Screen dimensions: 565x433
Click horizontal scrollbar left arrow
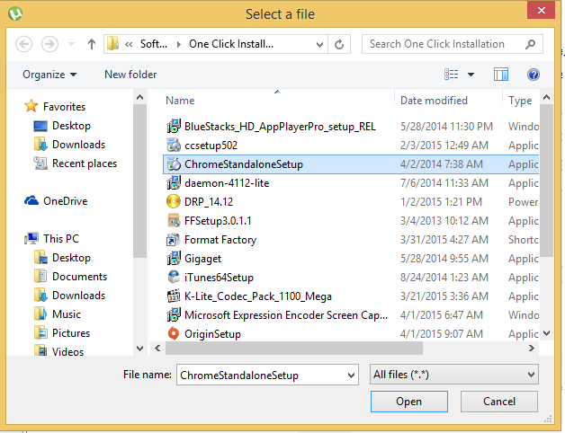coord(157,348)
